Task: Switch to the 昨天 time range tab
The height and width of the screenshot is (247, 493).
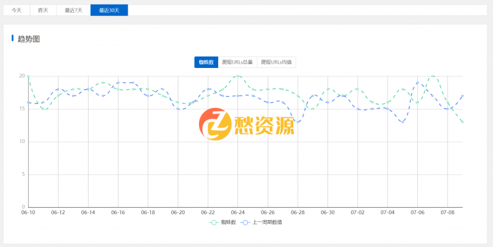Action: click(44, 10)
